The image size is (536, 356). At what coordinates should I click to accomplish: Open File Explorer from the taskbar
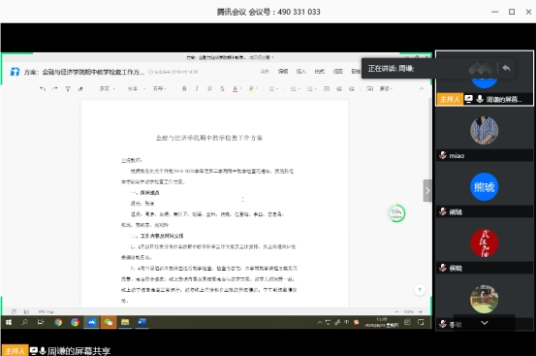click(125, 322)
